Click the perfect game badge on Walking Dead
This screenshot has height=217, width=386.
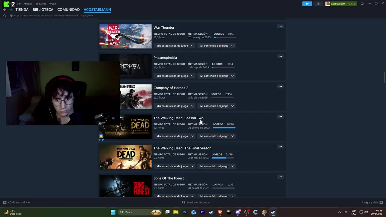click(101, 137)
